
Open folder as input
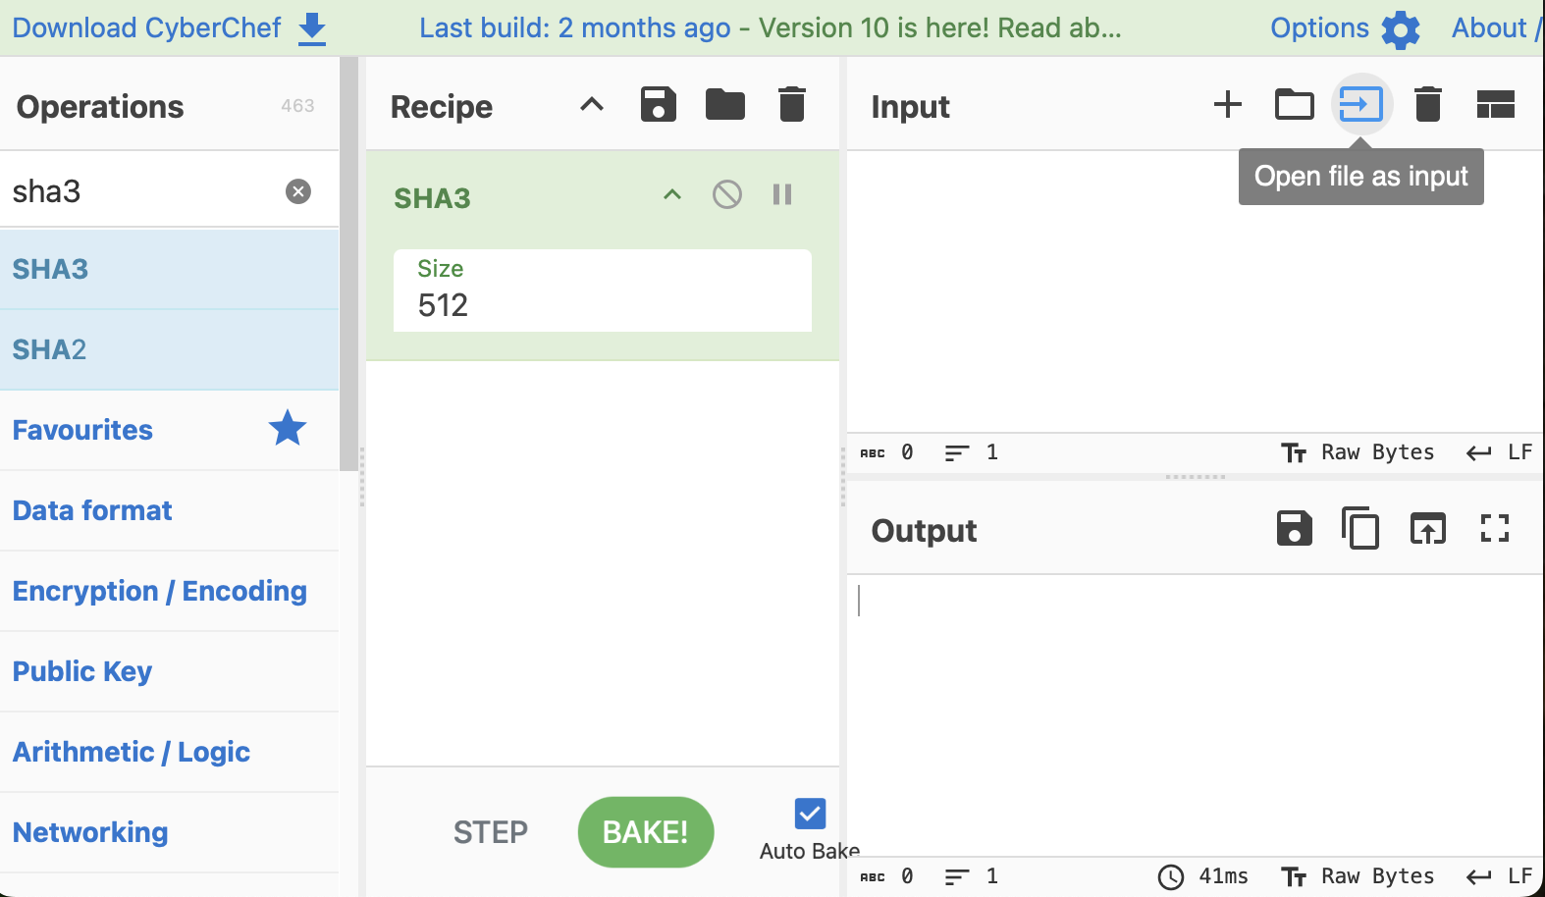tap(1294, 104)
